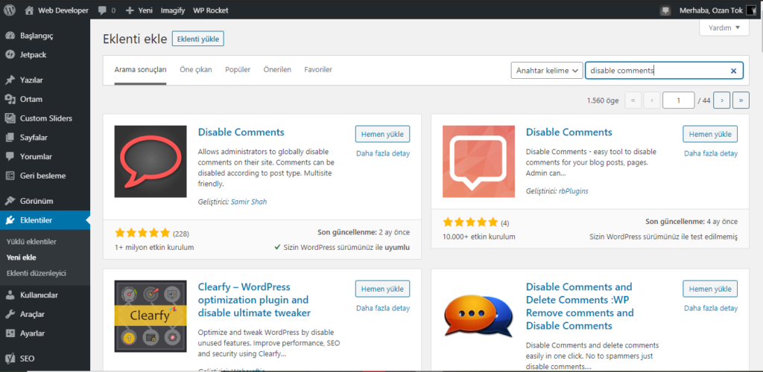Open the Yardım help dropdown
763x372 pixels.
724,28
